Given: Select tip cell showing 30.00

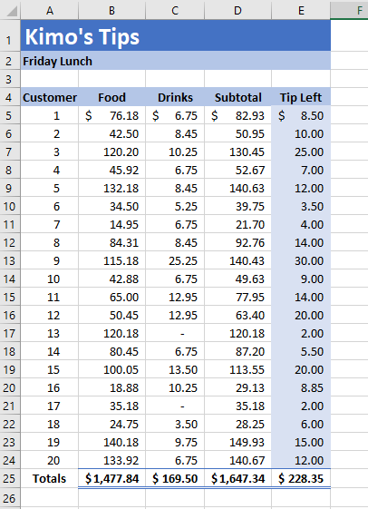Looking at the screenshot, I should 301,260.
